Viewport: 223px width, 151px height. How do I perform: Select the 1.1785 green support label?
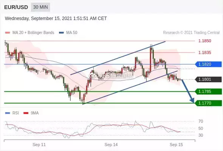coord(208,91)
